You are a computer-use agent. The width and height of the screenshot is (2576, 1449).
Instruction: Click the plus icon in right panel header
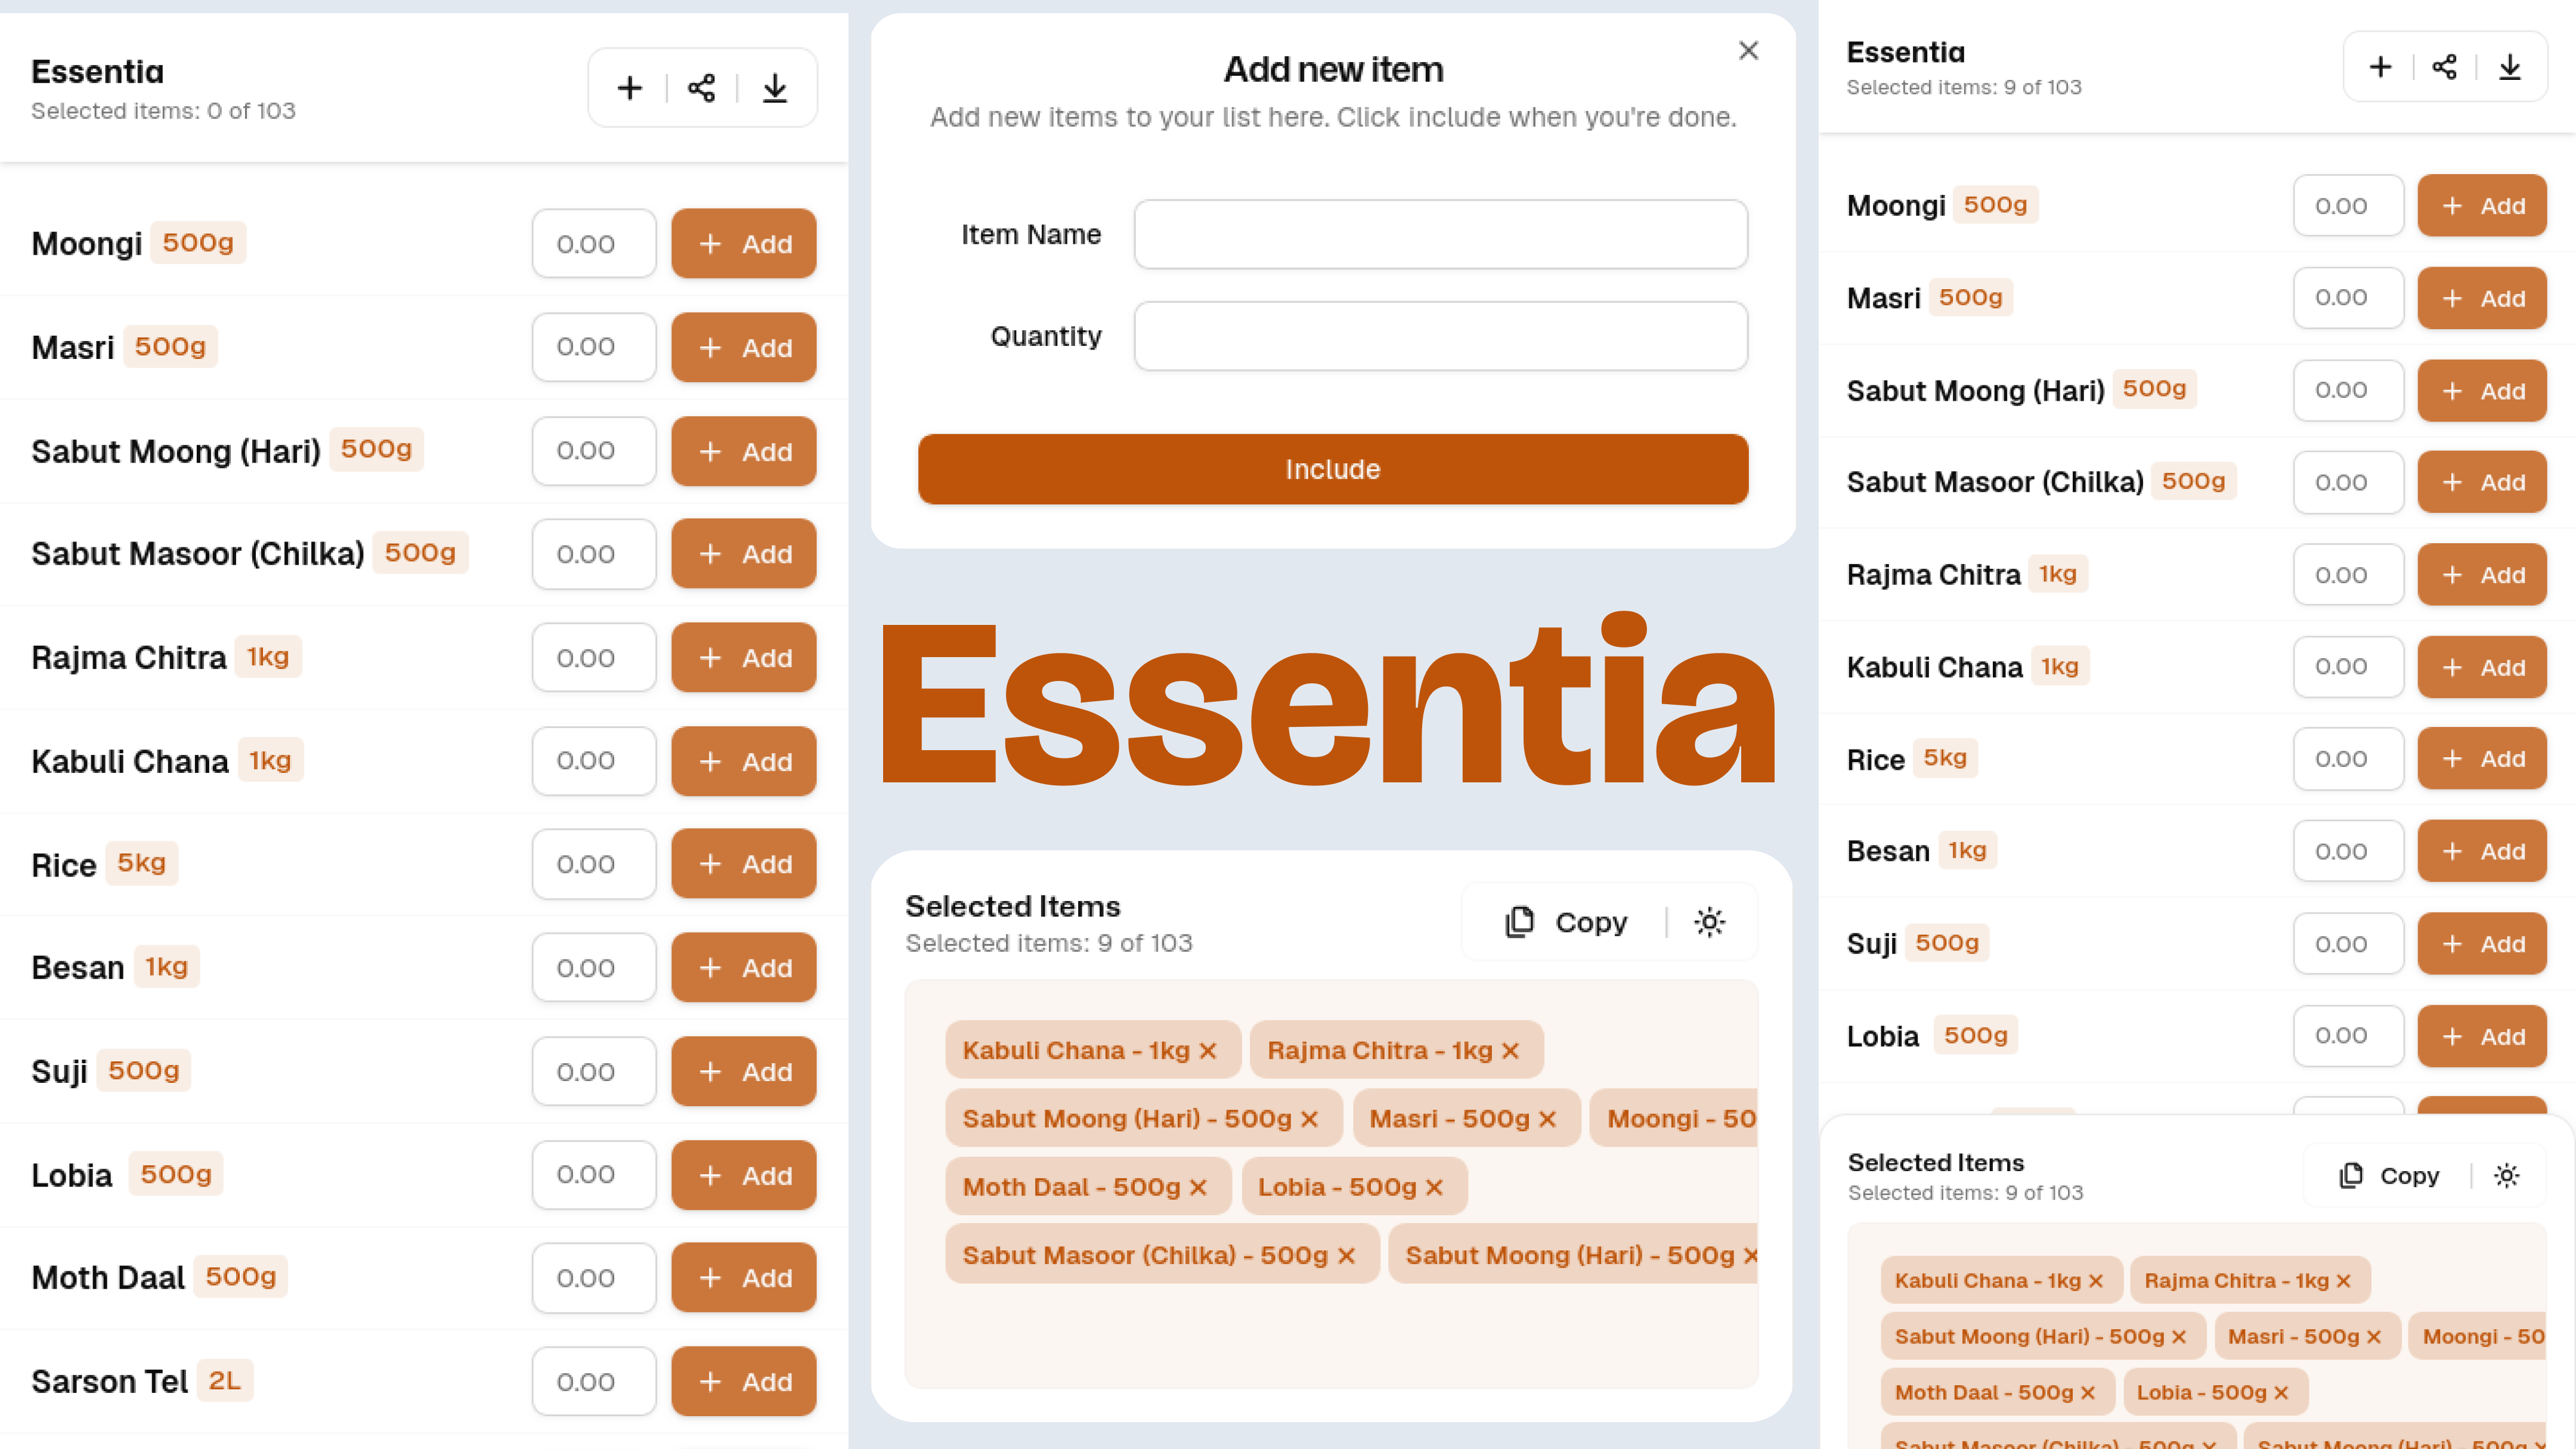(2380, 67)
